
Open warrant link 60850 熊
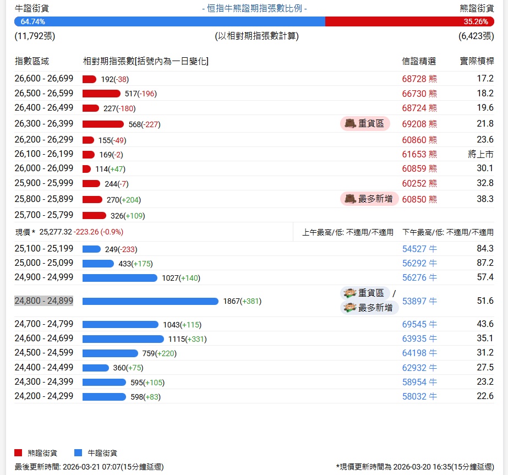pyautogui.click(x=419, y=199)
